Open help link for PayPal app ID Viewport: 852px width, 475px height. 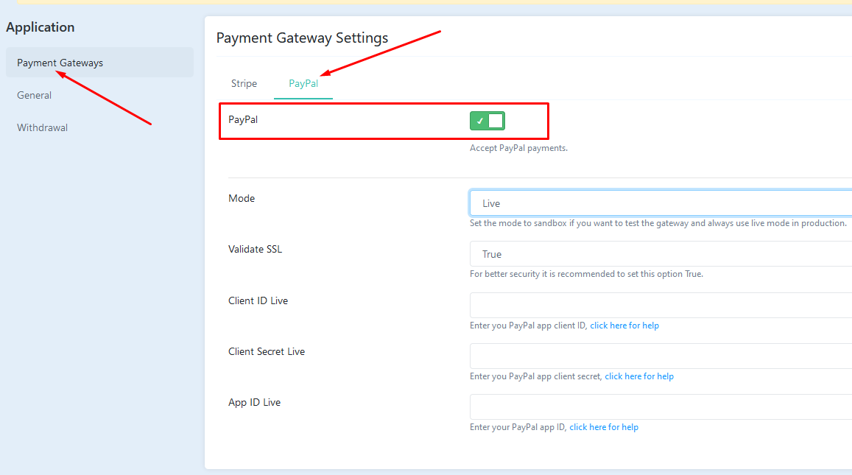coord(604,427)
